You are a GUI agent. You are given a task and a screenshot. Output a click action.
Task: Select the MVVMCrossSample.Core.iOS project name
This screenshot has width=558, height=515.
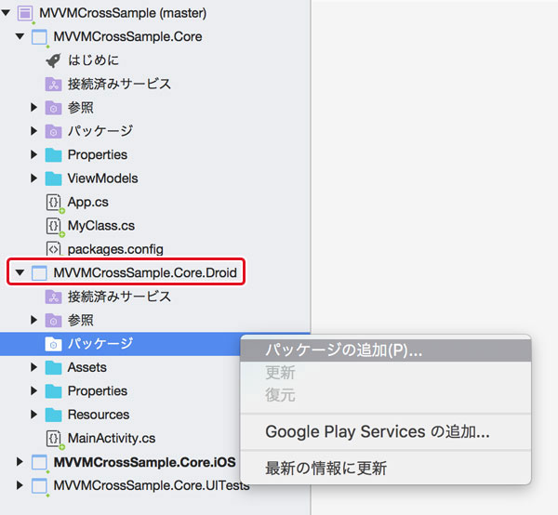coord(144,462)
